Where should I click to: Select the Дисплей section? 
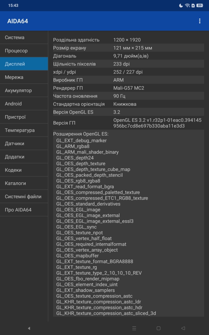pyautogui.click(x=24, y=64)
